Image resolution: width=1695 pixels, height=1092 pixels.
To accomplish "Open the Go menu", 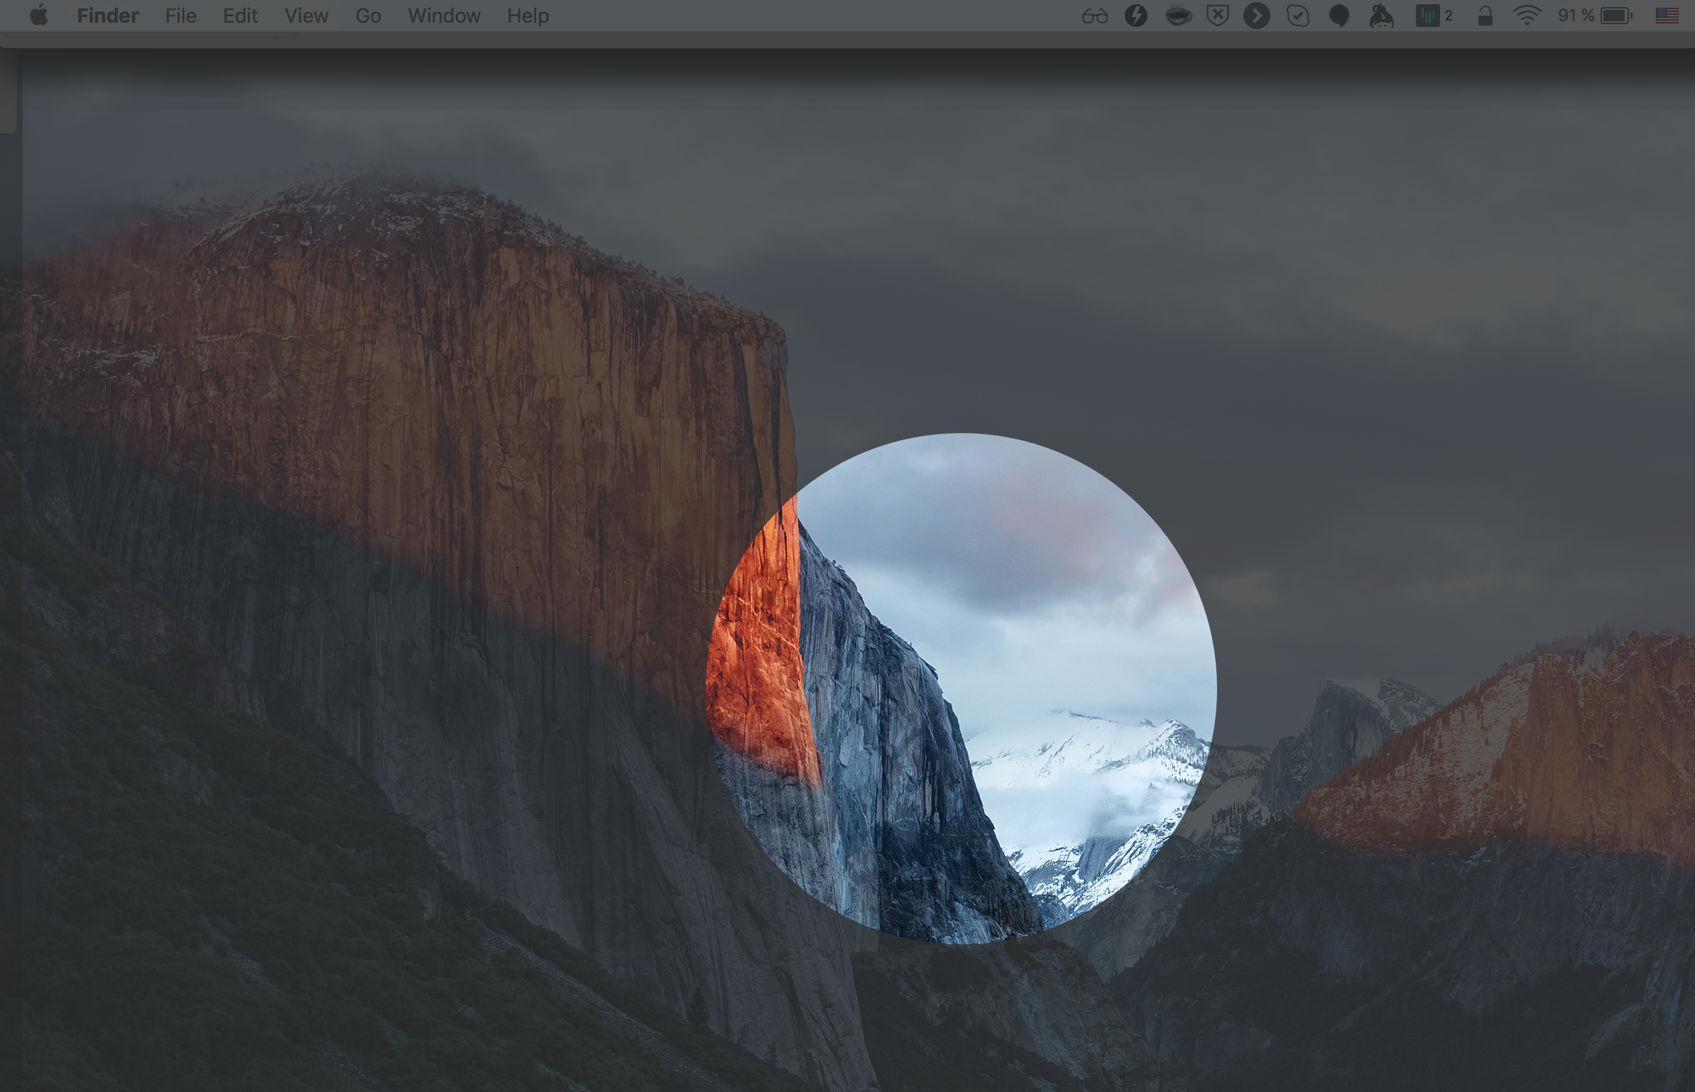I will (x=368, y=16).
